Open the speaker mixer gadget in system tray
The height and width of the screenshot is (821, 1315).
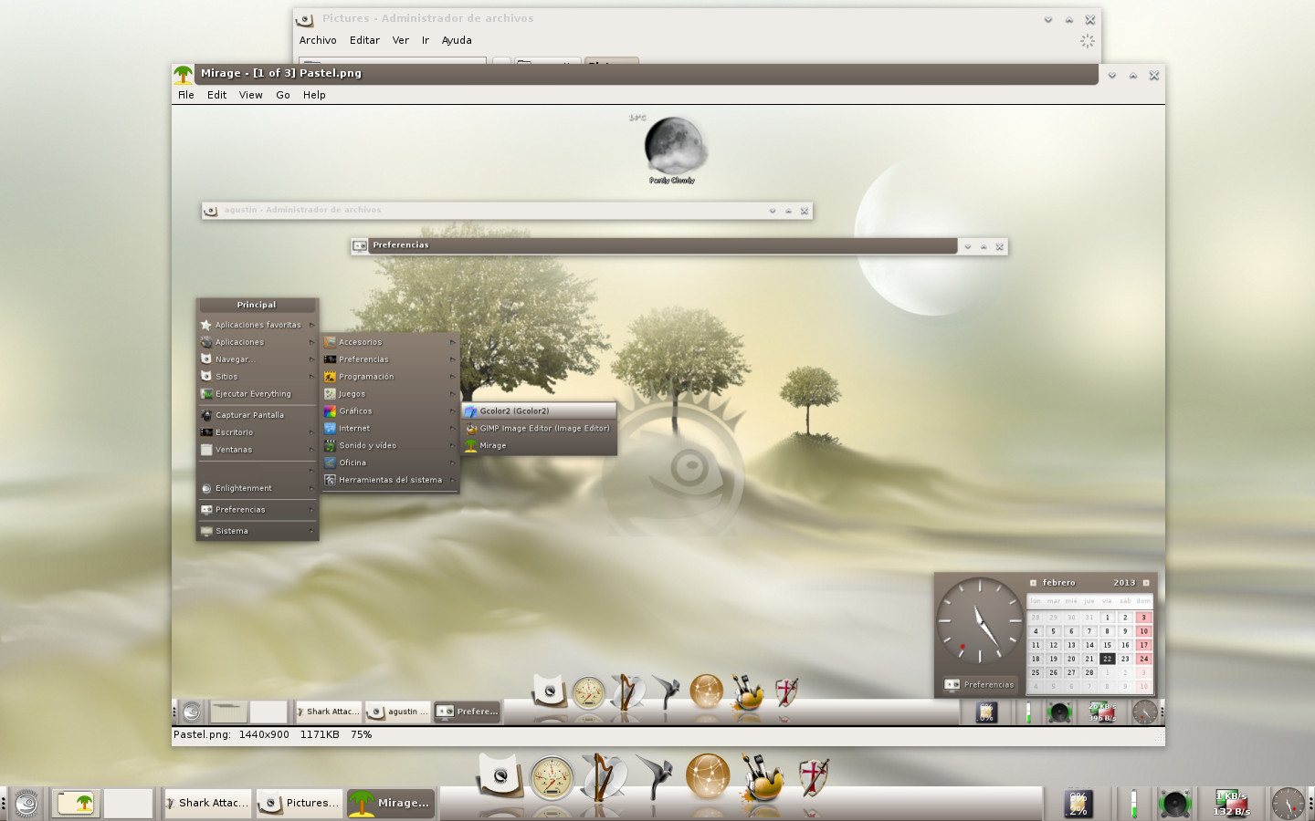(1174, 804)
